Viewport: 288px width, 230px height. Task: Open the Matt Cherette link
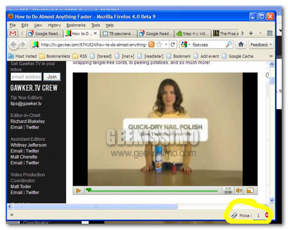[x=24, y=157]
